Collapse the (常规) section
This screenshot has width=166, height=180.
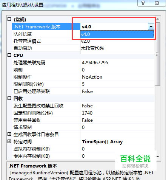(x=9, y=19)
